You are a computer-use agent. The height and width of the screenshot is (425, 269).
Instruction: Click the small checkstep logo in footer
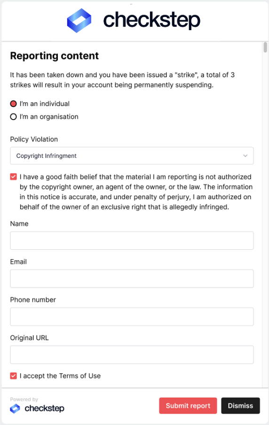[15, 409]
